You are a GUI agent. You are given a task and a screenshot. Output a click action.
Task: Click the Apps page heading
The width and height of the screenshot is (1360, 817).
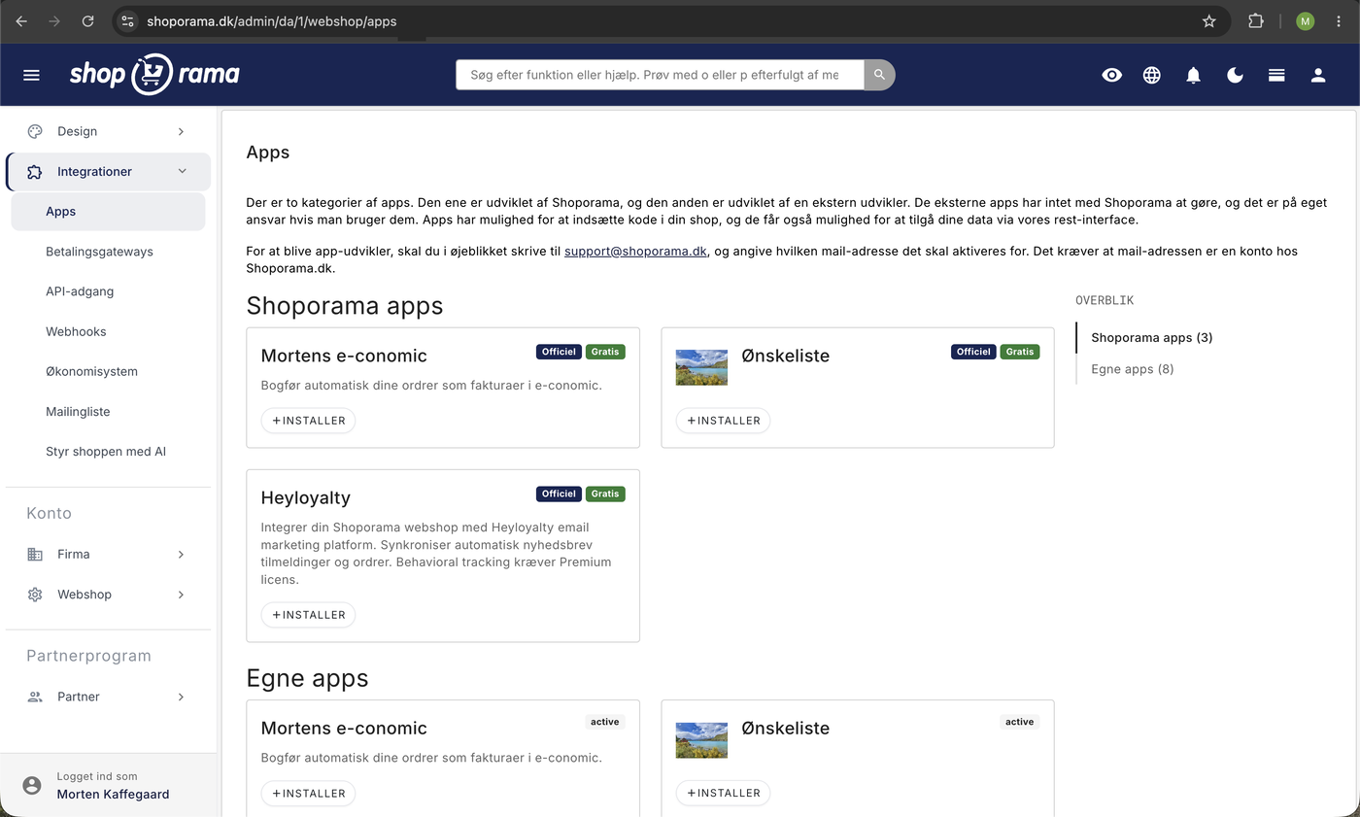coord(268,153)
